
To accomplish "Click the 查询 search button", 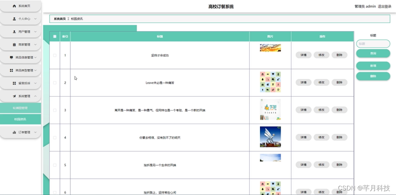I will (x=373, y=53).
